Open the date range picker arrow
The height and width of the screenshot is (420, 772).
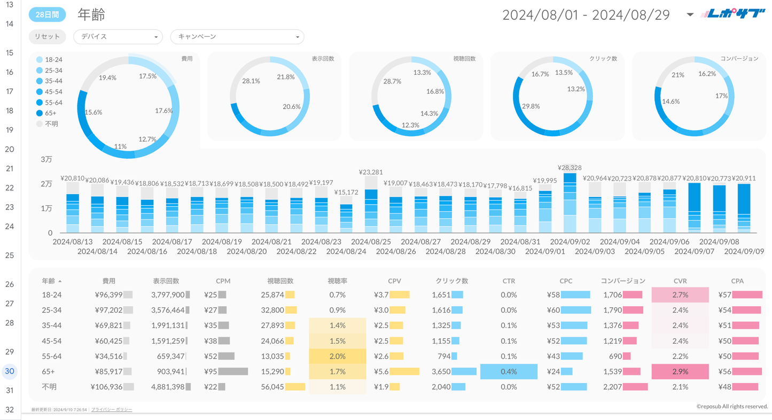[x=690, y=15]
